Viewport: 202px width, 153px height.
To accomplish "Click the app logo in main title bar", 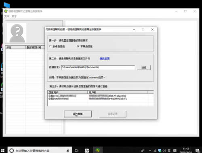I will [x=6, y=11].
